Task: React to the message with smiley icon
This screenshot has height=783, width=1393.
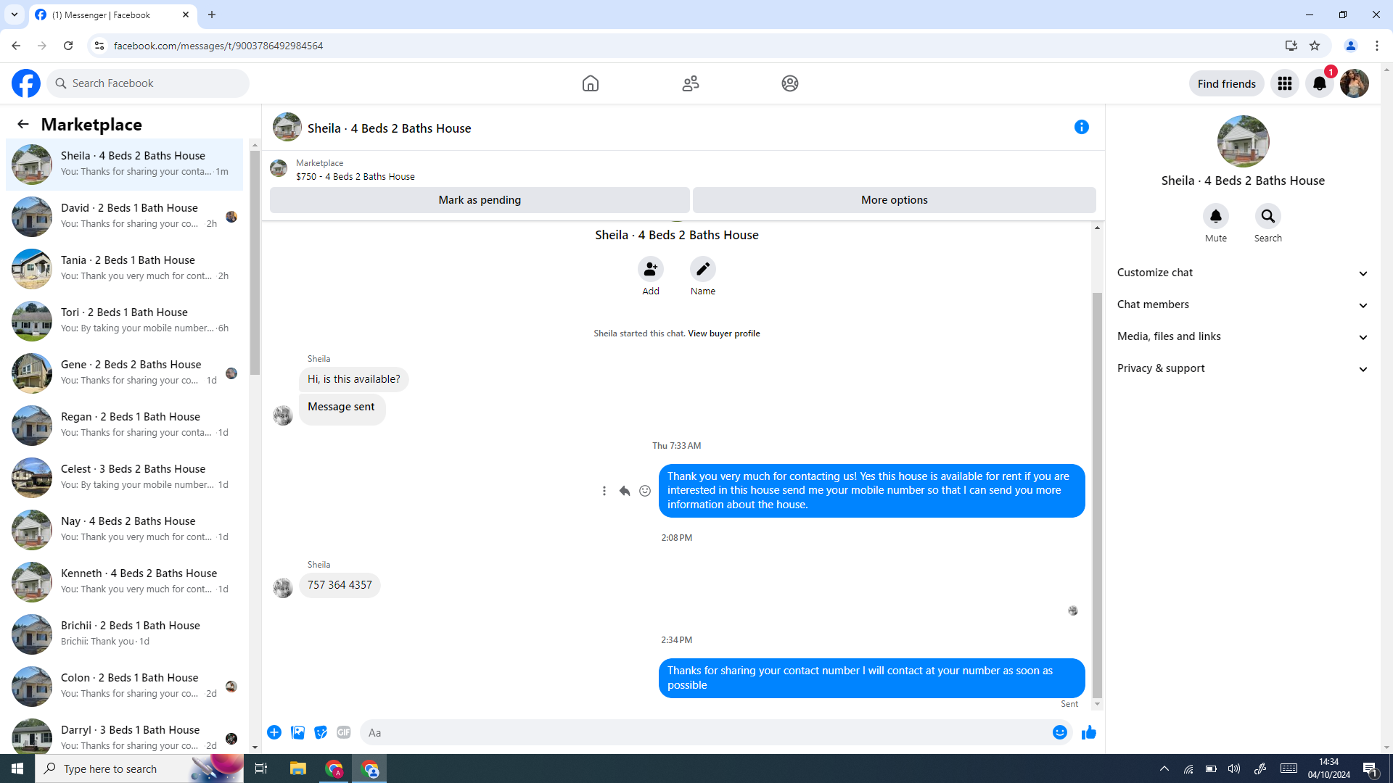Action: (645, 491)
